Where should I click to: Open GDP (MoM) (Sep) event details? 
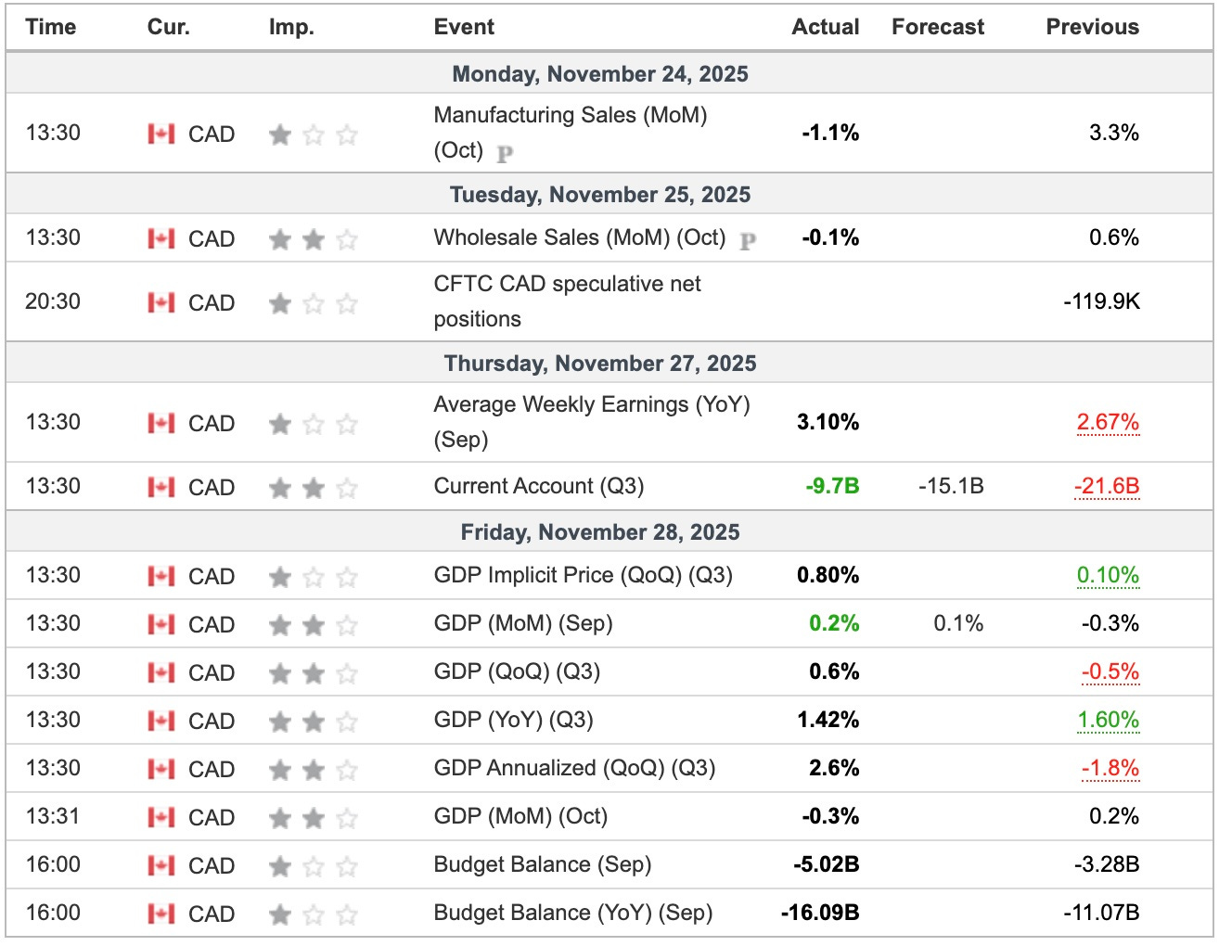point(523,623)
